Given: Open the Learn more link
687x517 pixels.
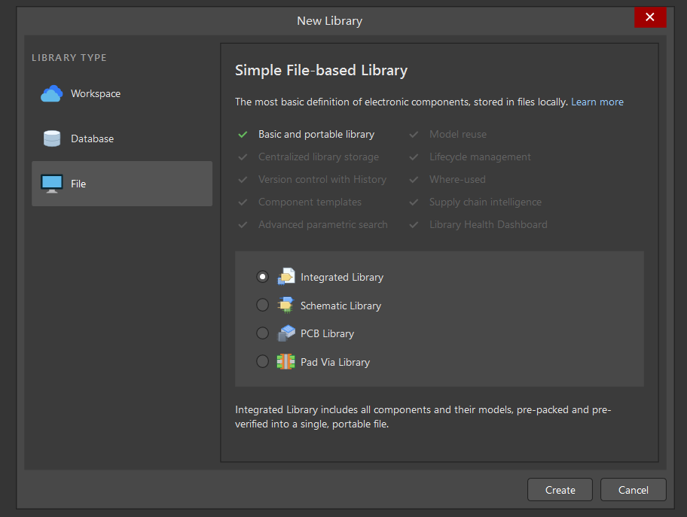Looking at the screenshot, I should [597, 102].
